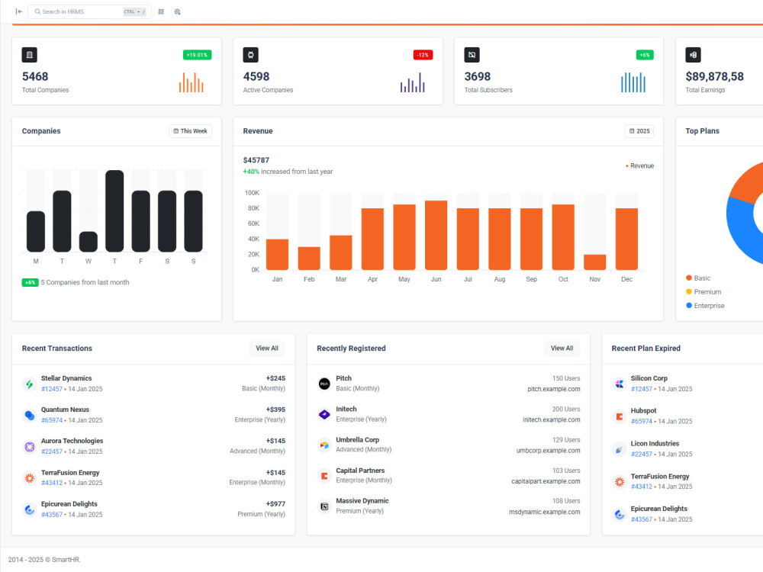
Task: Click the -12% badge on Active Companies
Action: [x=423, y=55]
